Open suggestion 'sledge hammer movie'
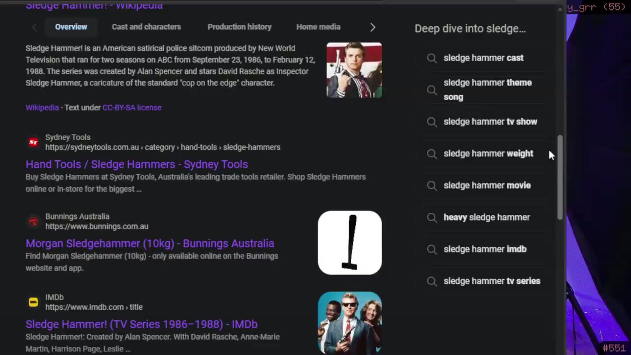 pyautogui.click(x=487, y=185)
